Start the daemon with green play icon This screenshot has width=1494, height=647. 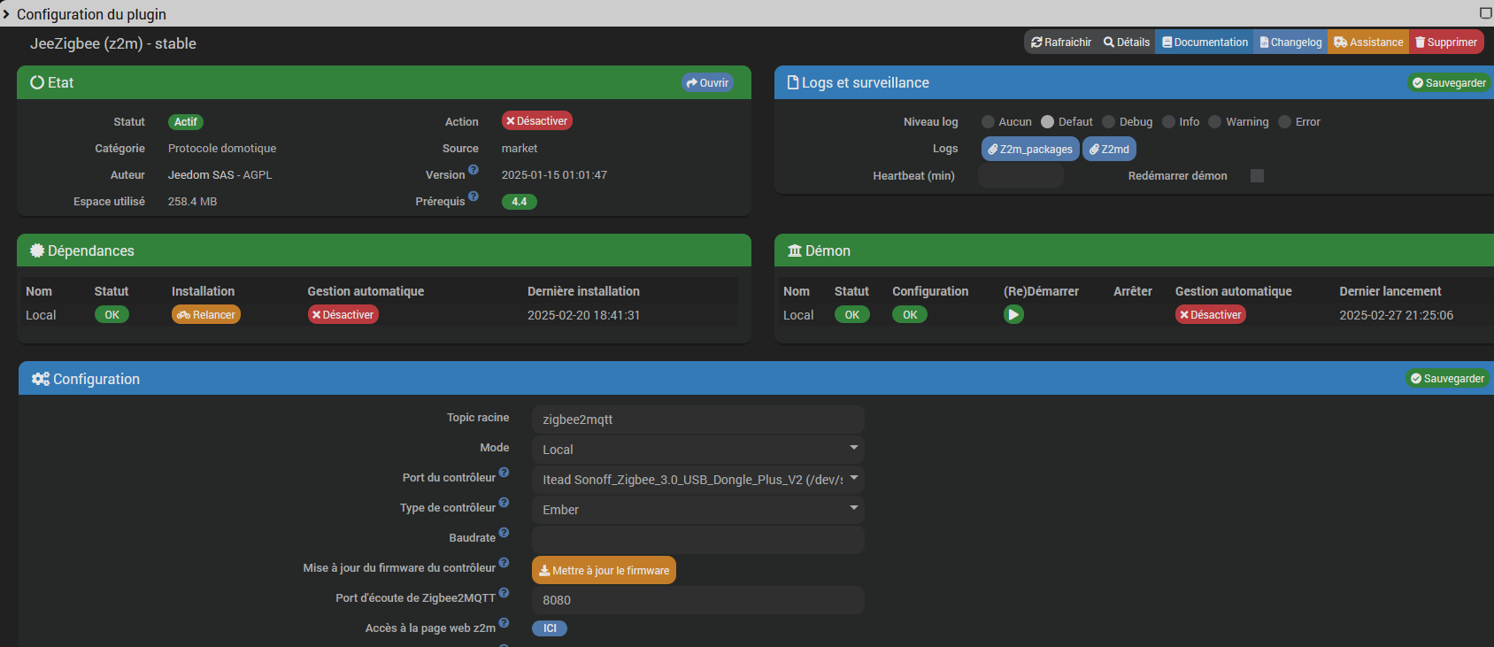[x=1013, y=314]
